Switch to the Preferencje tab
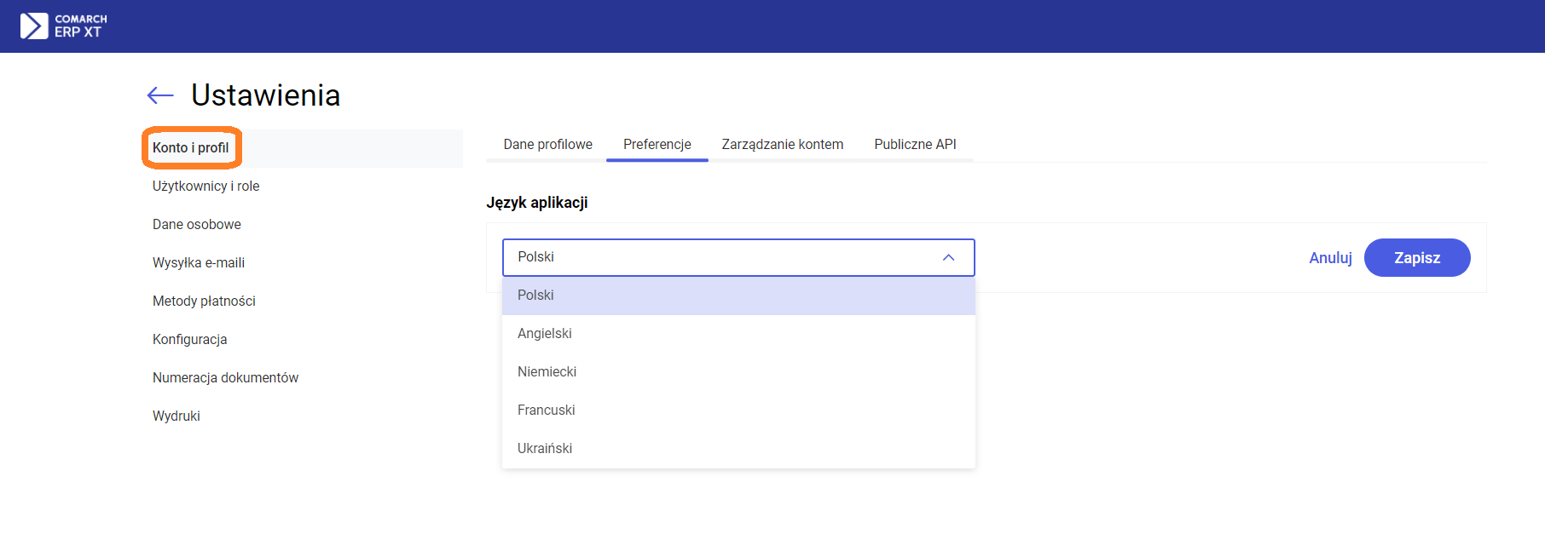 (x=657, y=145)
